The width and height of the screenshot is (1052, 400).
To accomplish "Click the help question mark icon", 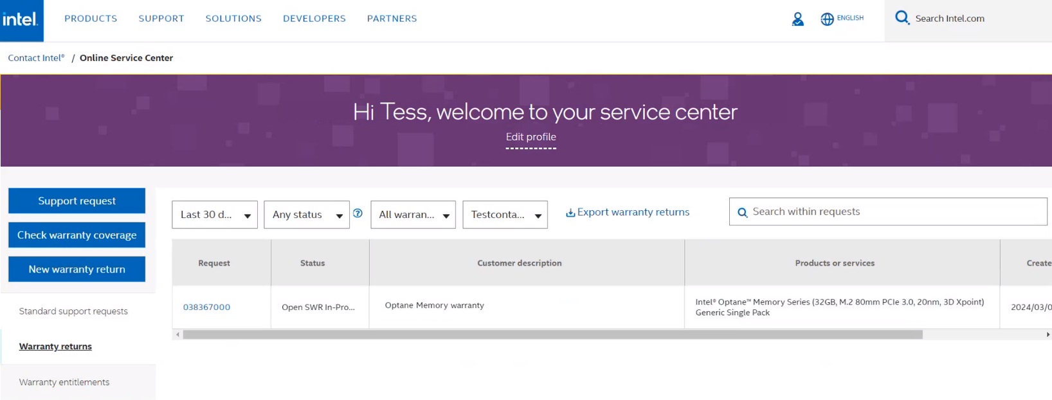I will [x=358, y=214].
